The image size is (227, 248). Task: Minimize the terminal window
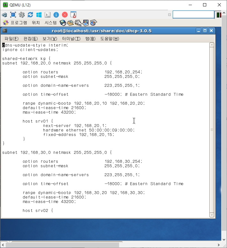(x=199, y=31)
